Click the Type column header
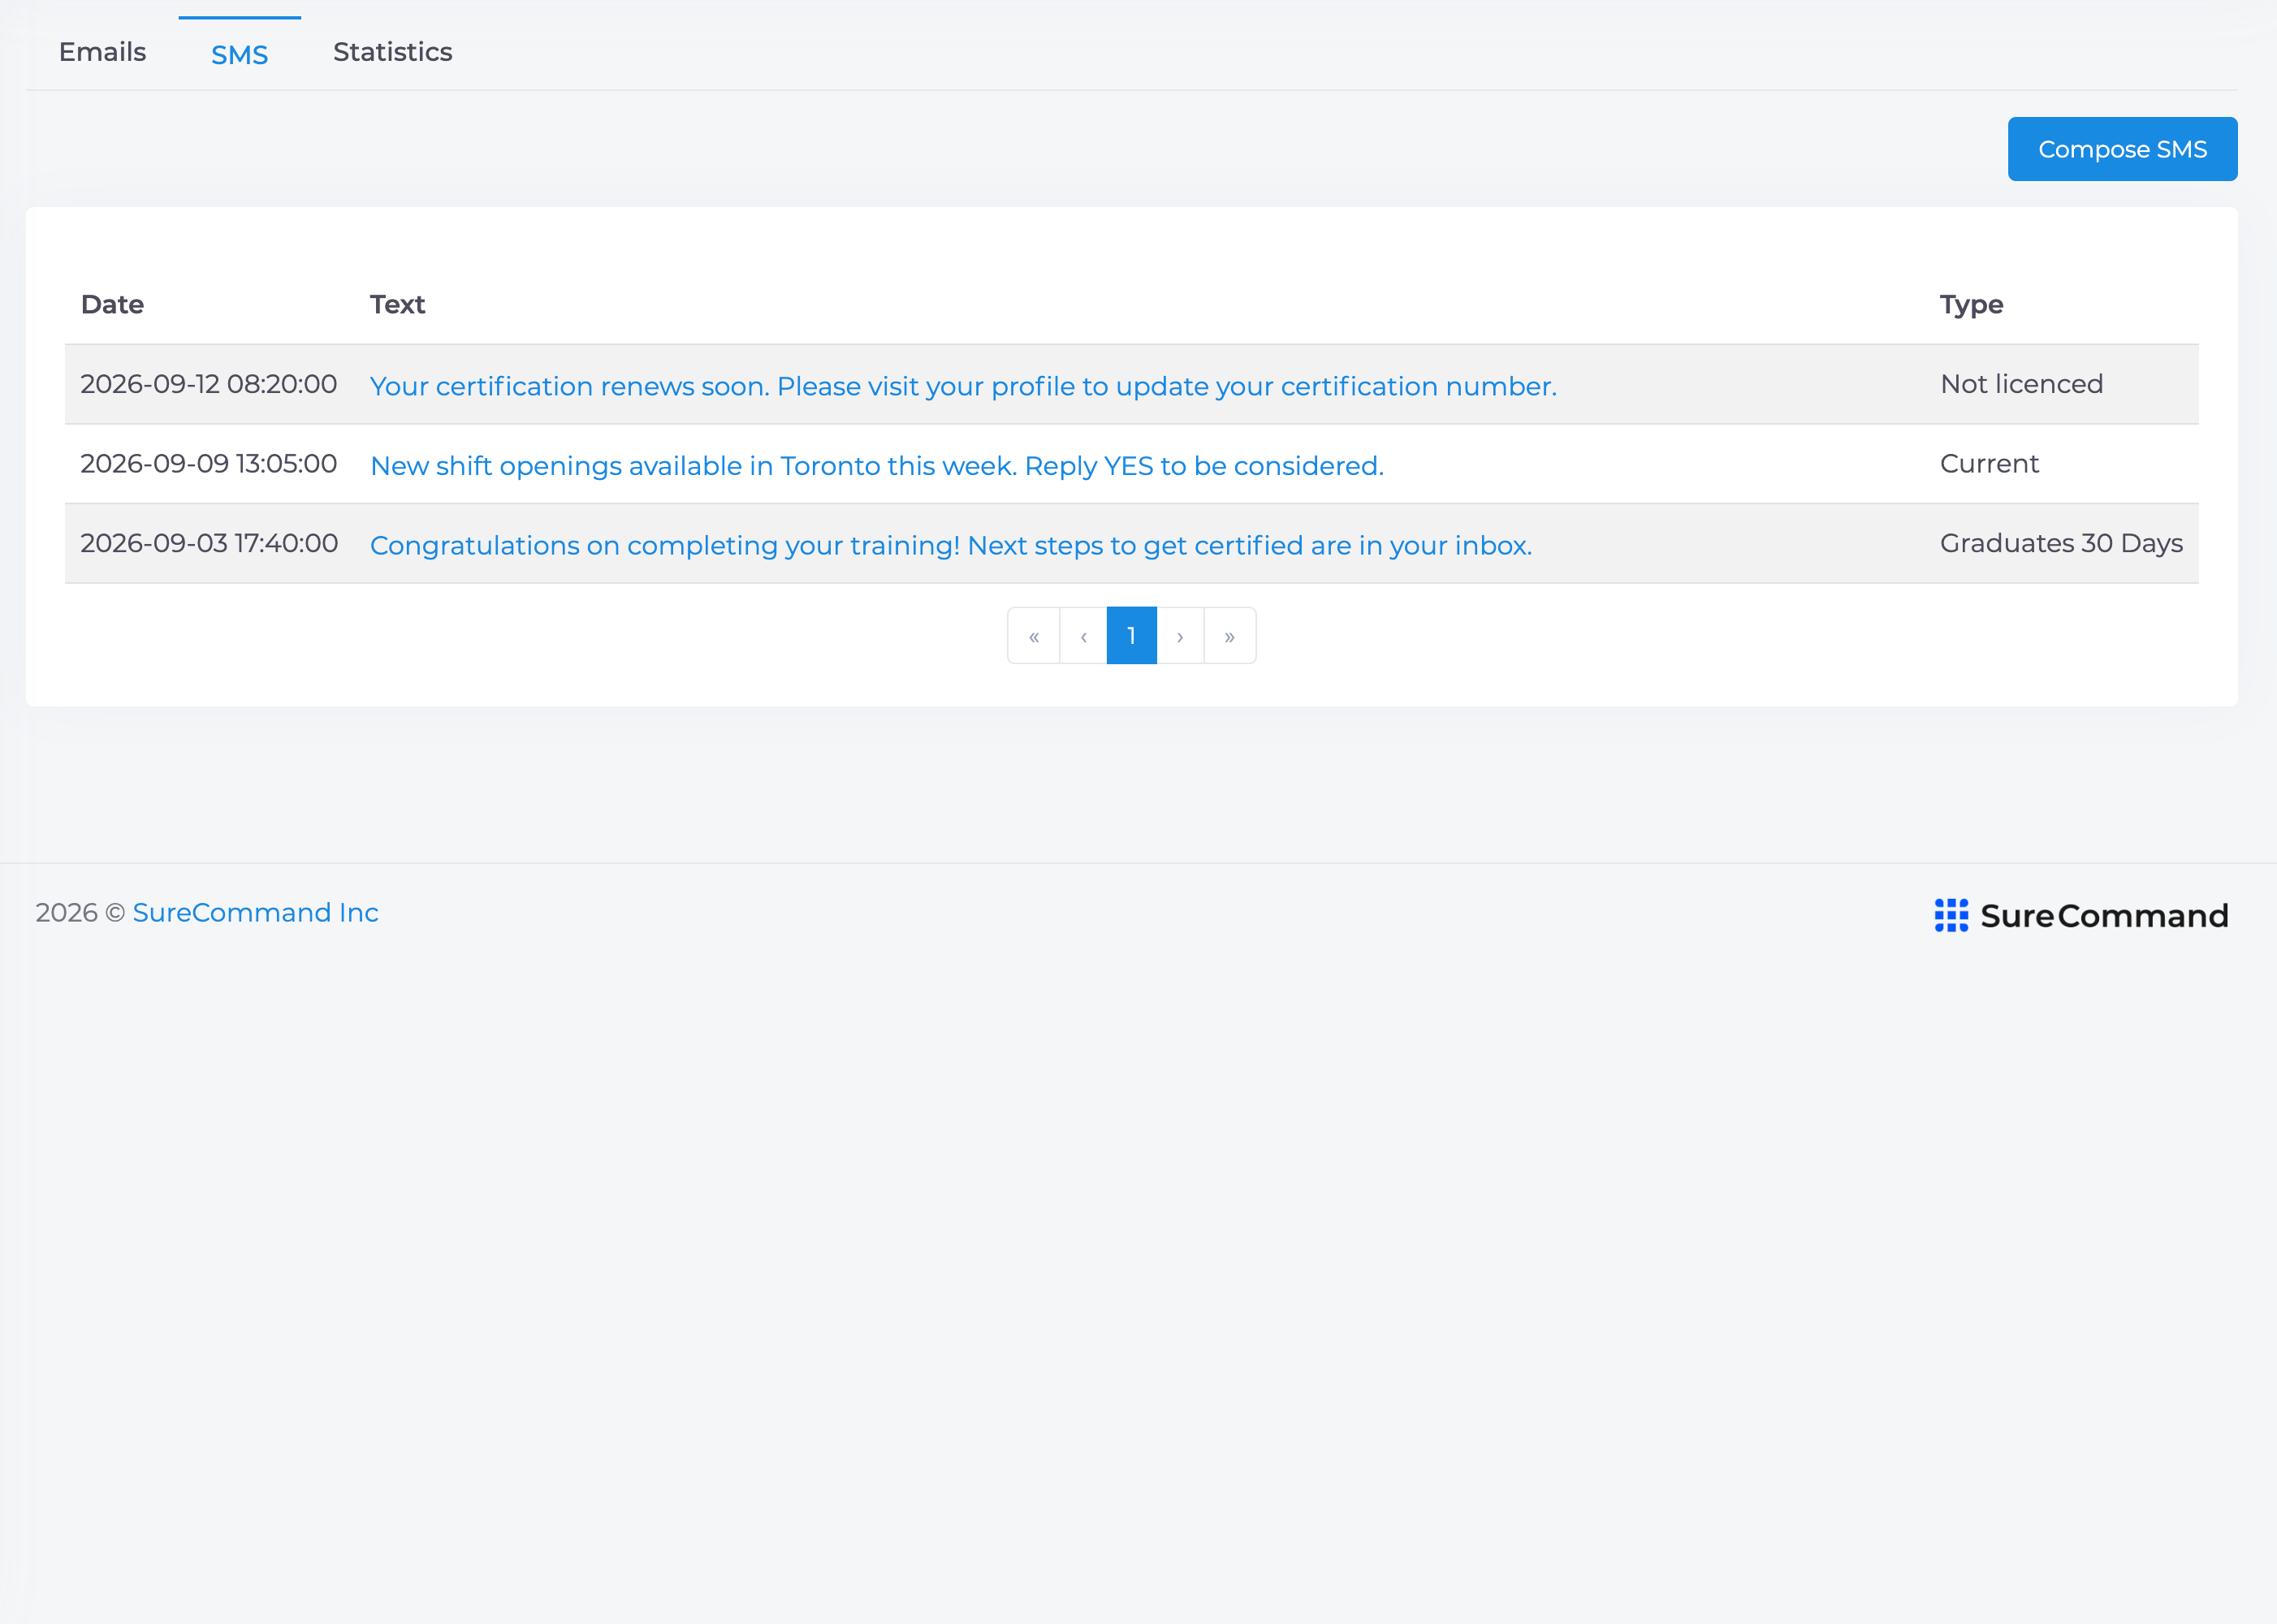 pyautogui.click(x=1971, y=305)
